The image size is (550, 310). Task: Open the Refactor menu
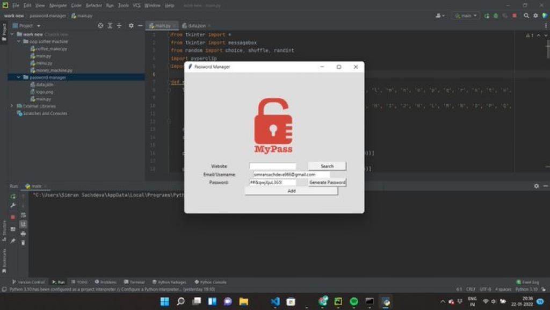point(93,5)
